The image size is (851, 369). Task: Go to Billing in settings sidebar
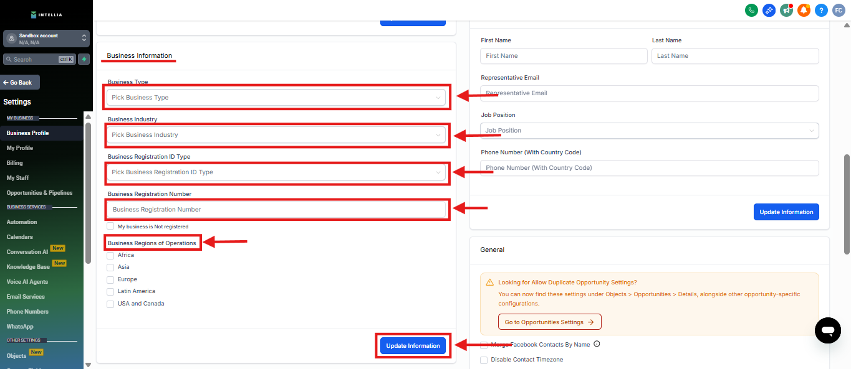pos(15,163)
